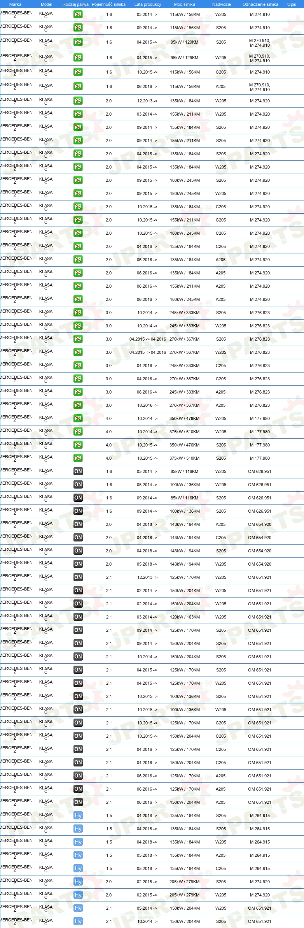
Task: Click the 155kW / 211KM cell in the 10.2015 C205 row
Action: click(x=185, y=220)
